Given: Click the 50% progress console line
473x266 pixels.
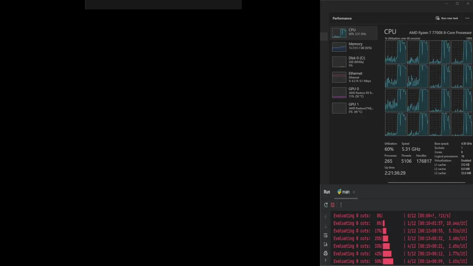Looking at the screenshot, I should tap(400, 261).
